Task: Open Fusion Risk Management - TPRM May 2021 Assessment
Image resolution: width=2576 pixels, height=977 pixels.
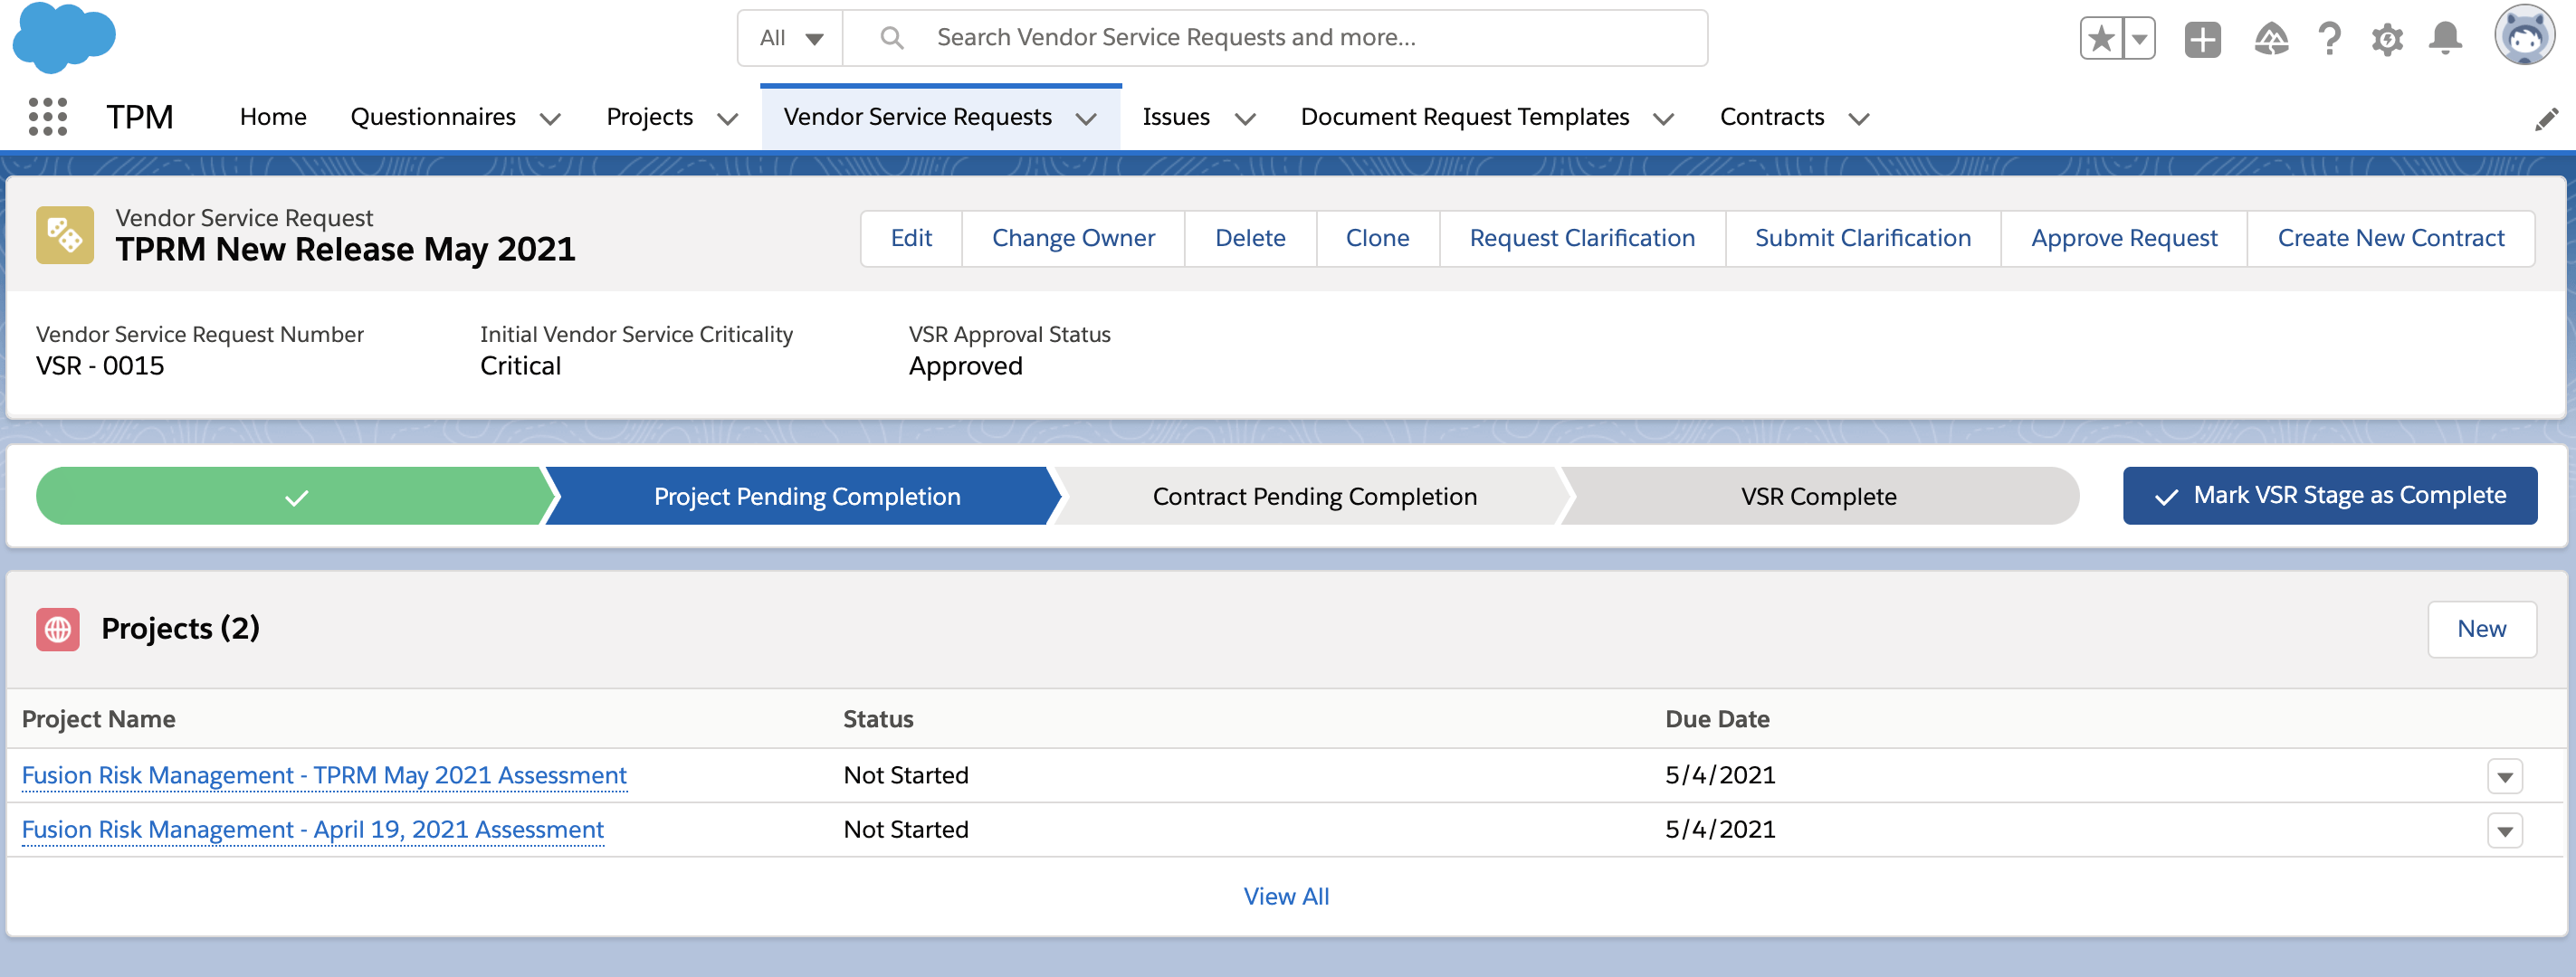Action: pos(324,775)
